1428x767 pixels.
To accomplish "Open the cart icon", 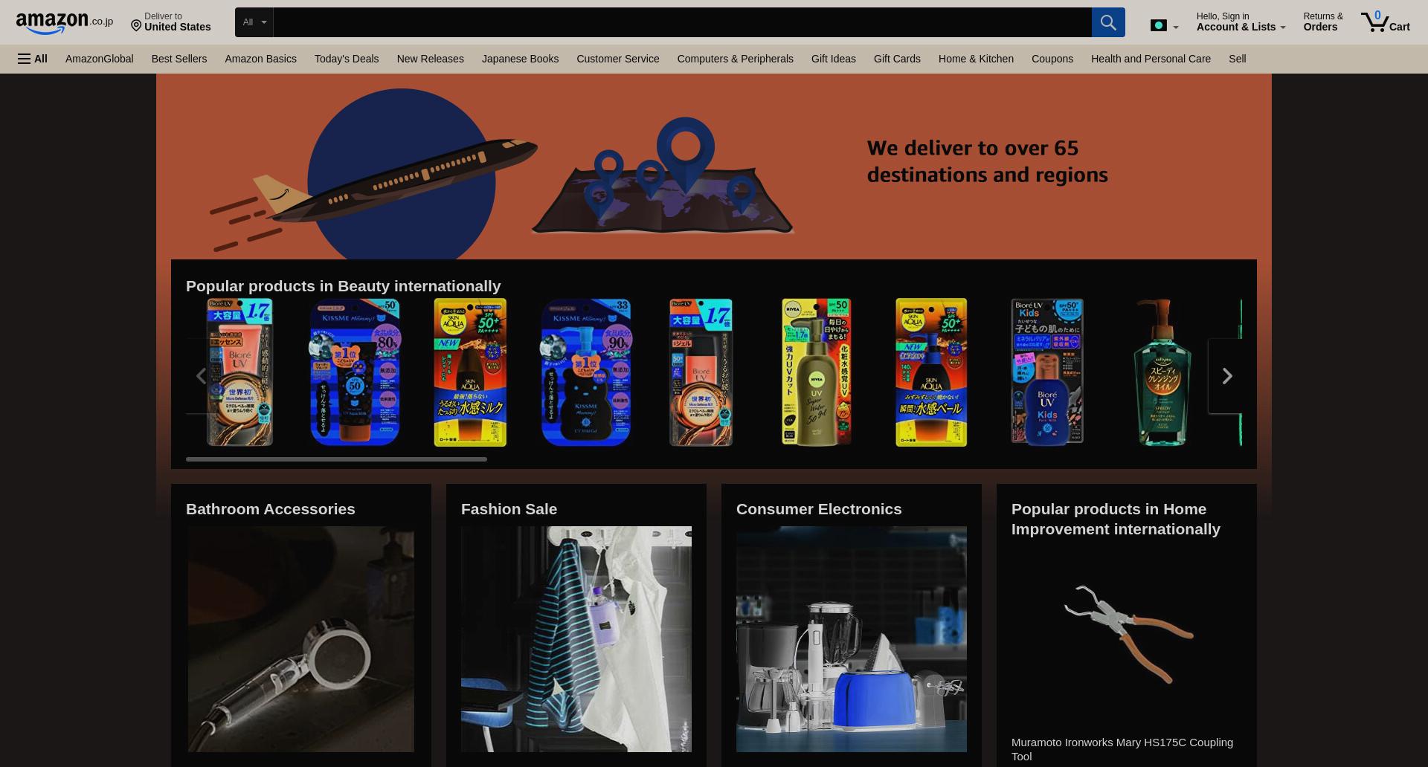I will [x=1384, y=22].
